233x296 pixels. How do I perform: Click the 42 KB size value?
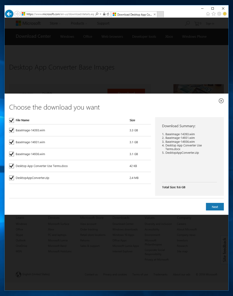(x=133, y=166)
